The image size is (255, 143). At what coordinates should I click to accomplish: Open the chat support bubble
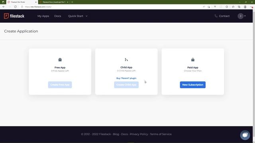[245, 135]
